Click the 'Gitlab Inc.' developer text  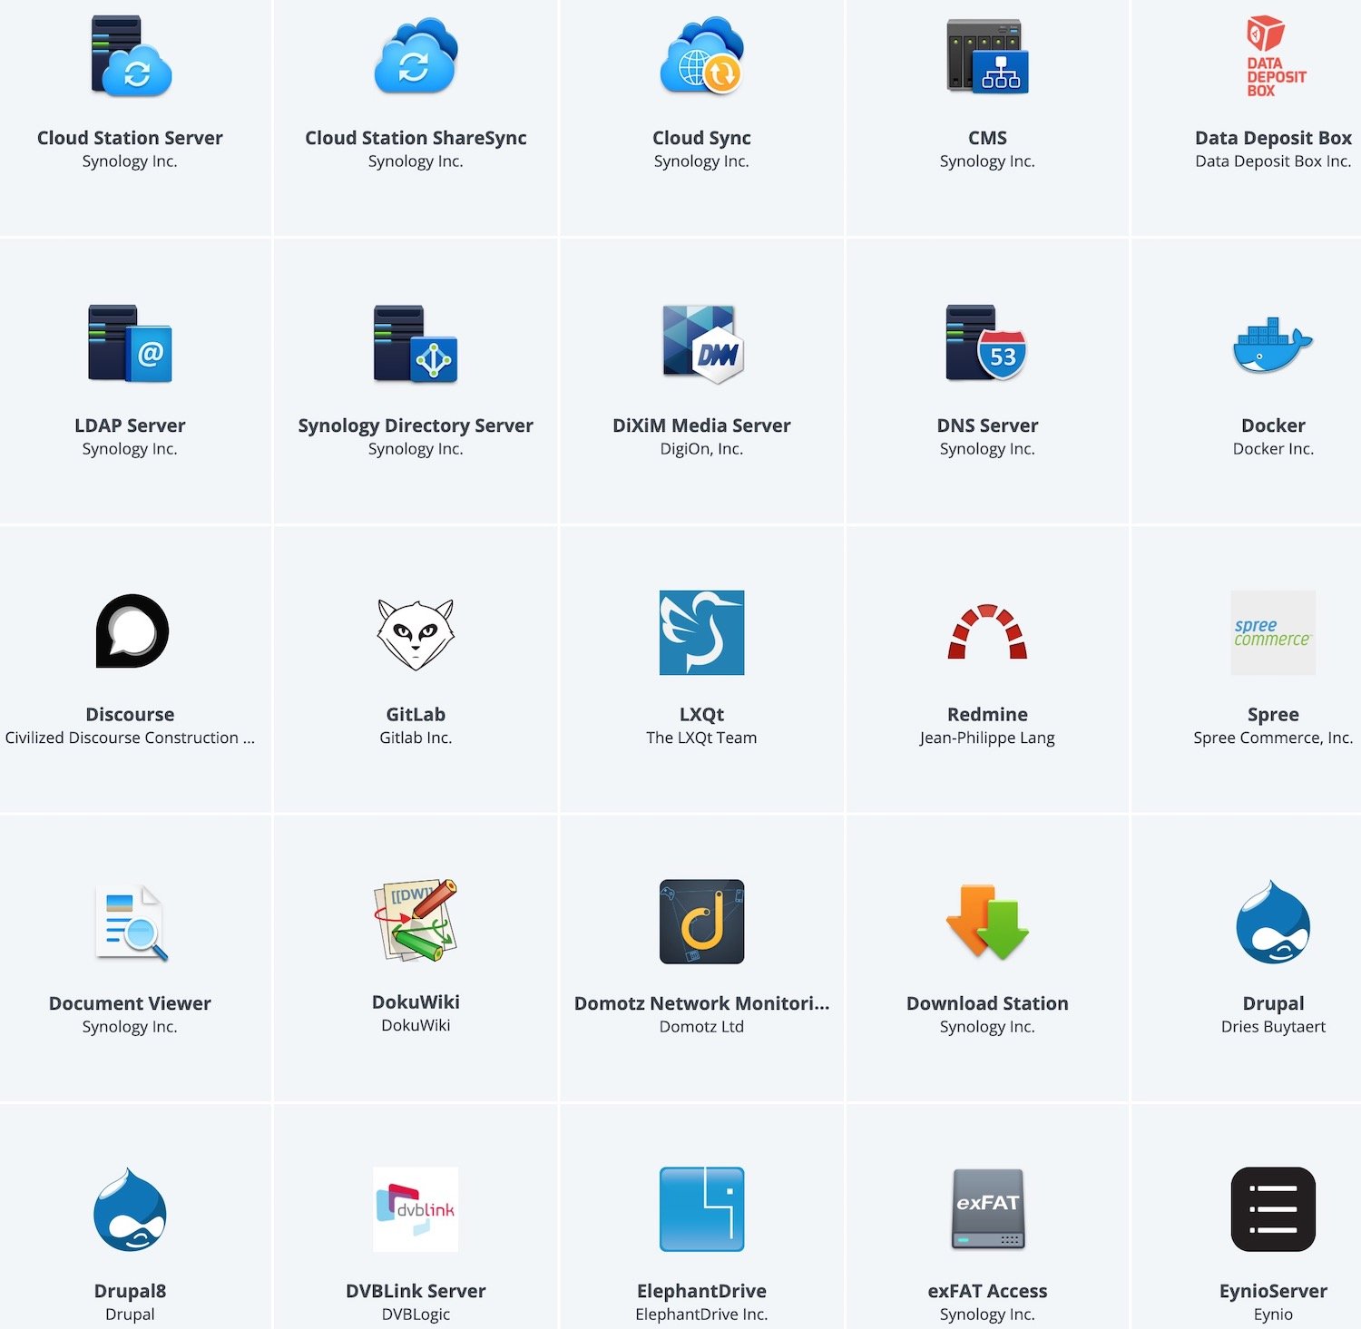coord(416,738)
